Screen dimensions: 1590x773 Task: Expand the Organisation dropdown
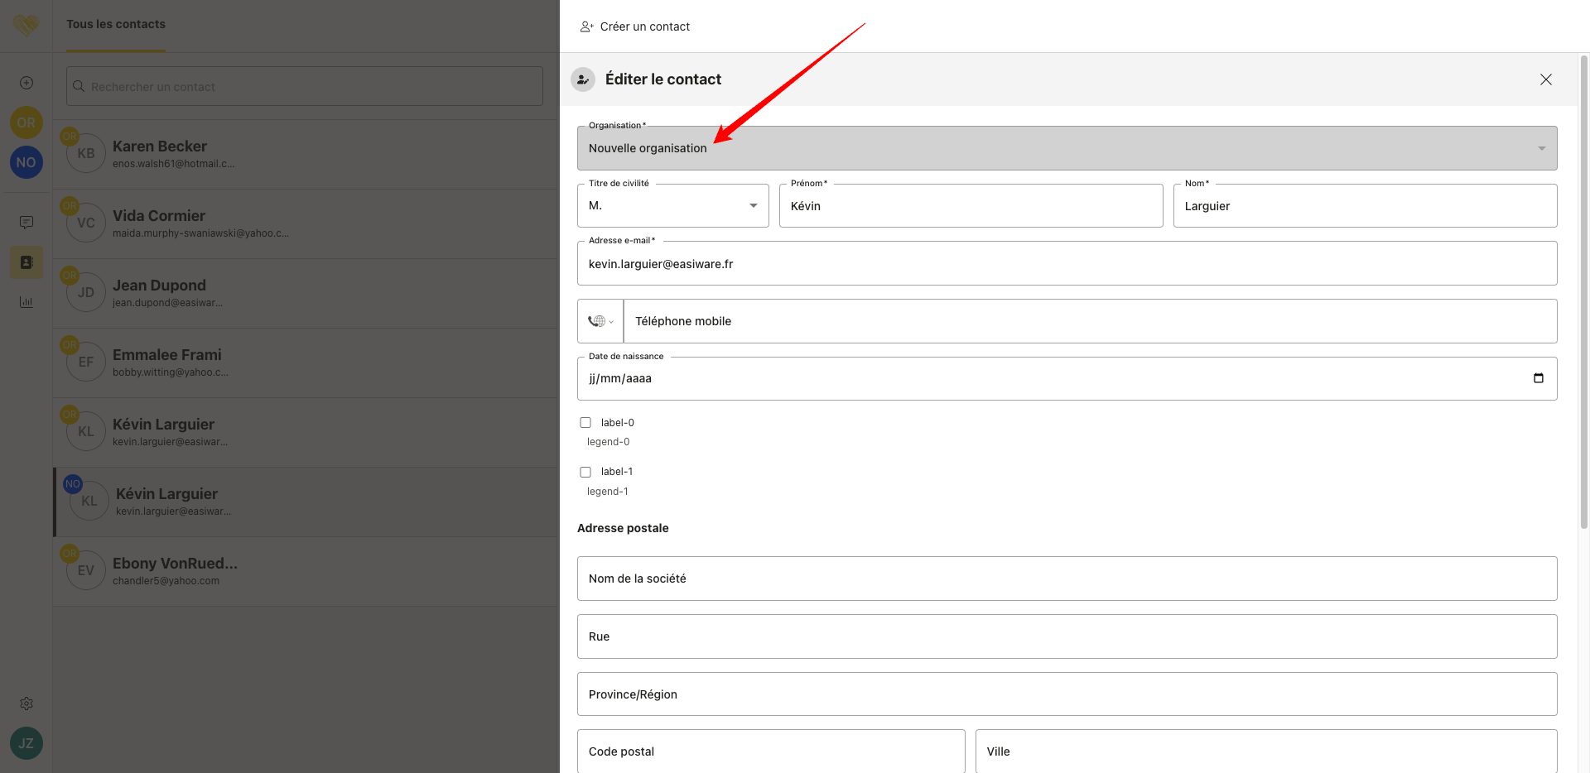pos(1067,148)
